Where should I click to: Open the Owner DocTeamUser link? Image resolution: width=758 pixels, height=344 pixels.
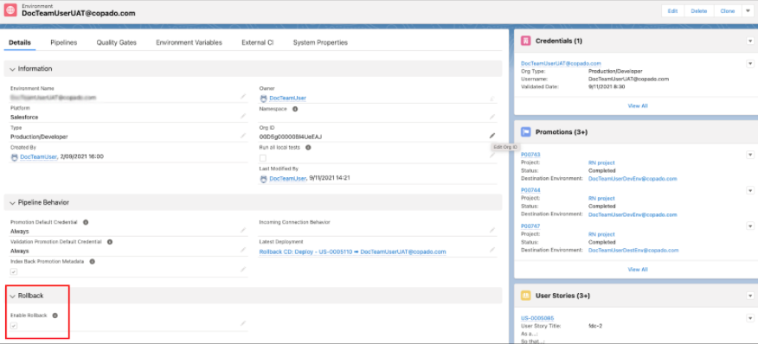287,98
